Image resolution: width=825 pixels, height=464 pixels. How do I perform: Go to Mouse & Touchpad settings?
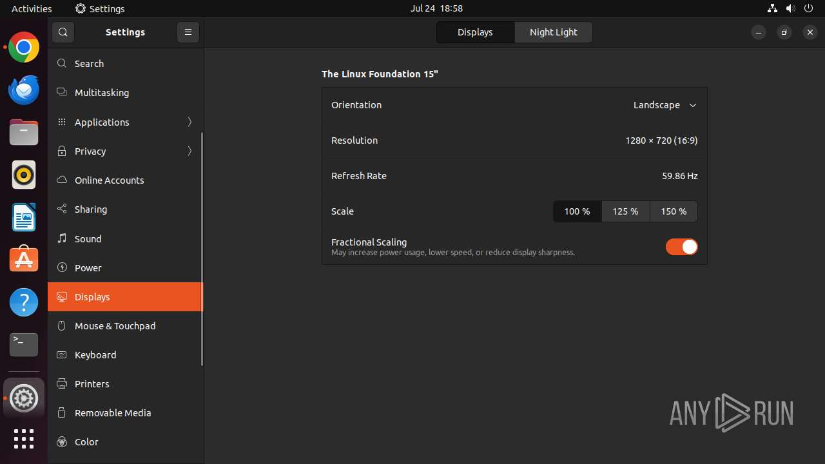click(x=125, y=325)
